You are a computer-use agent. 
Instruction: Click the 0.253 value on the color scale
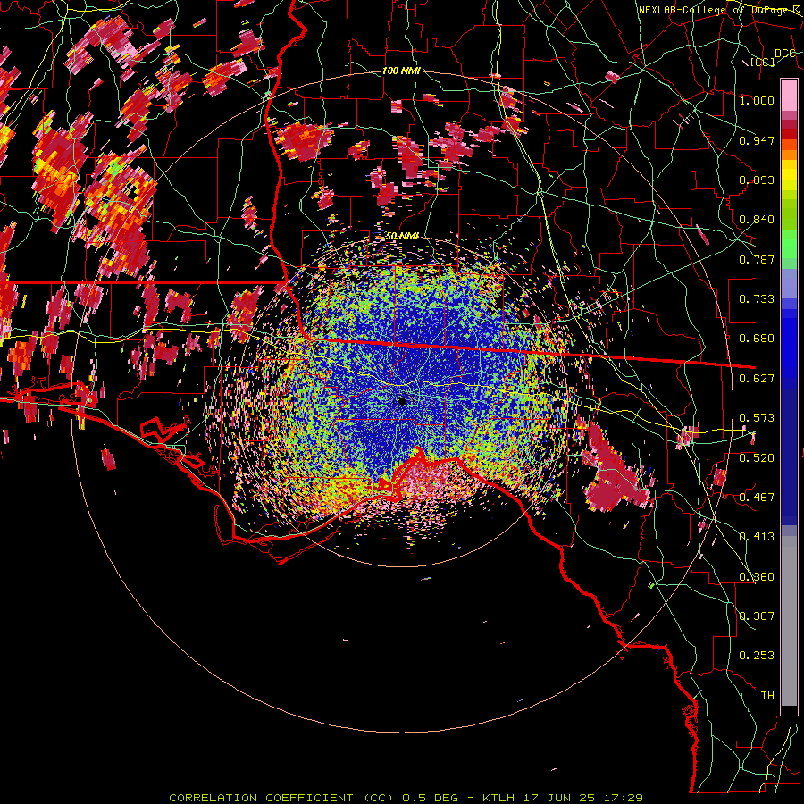point(757,656)
